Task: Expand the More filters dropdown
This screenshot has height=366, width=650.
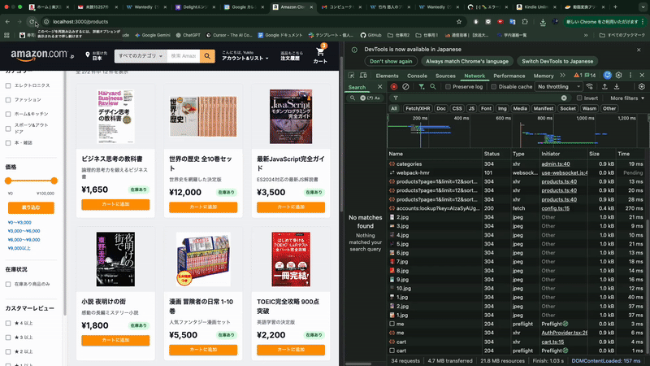Action: [628, 98]
